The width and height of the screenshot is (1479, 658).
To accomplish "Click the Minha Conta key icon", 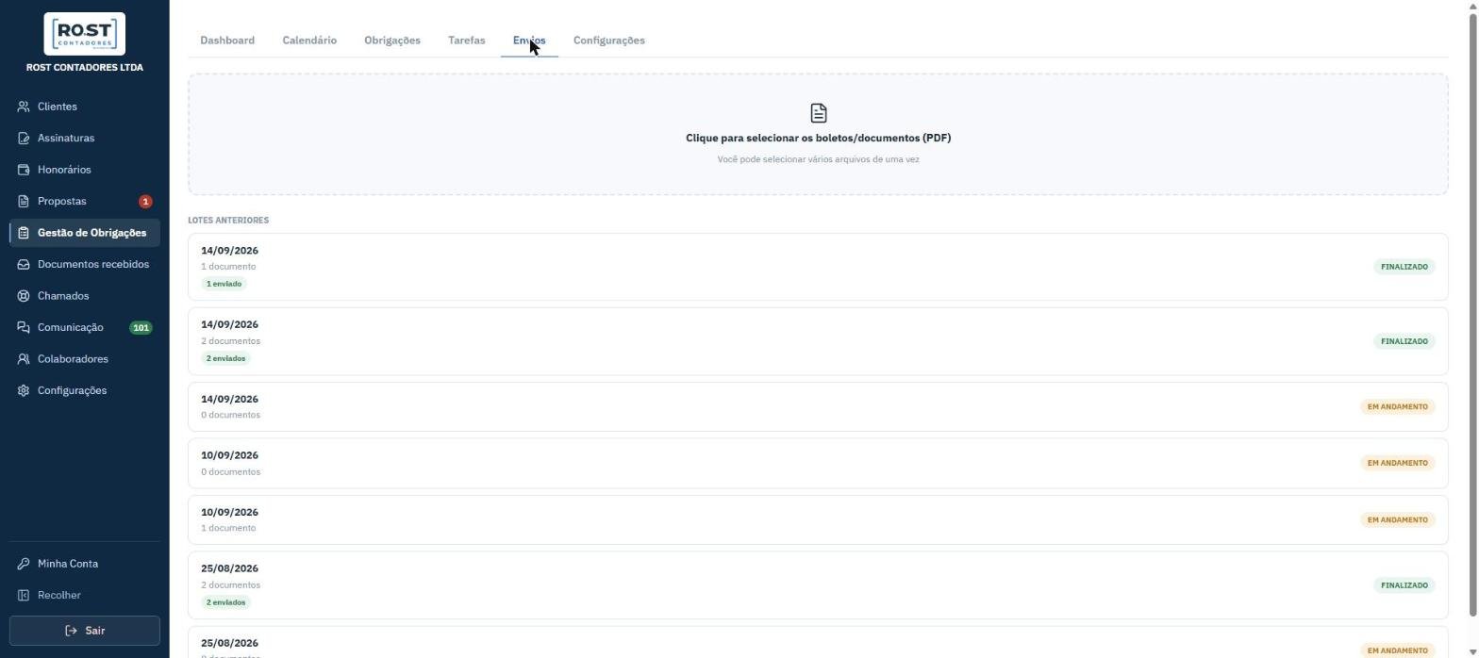I will [24, 564].
